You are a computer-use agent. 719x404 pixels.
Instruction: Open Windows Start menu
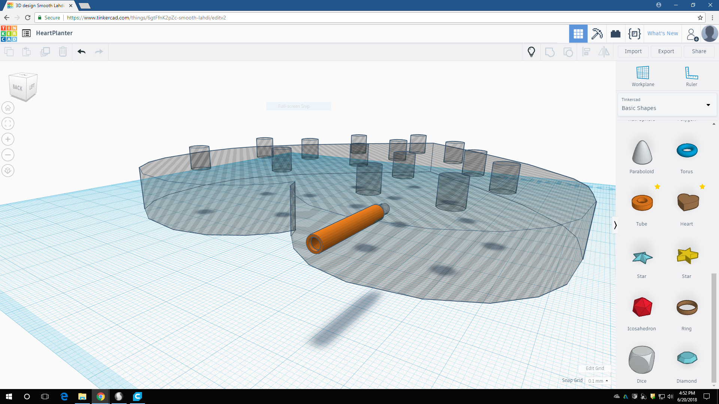tap(9, 397)
